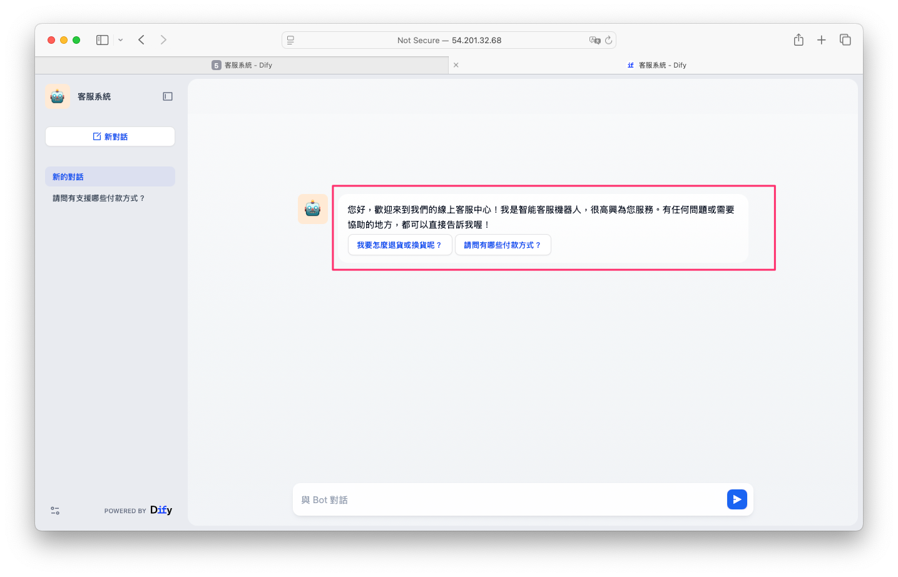Click the blue send message arrow button
Screen dimensions: 898x577
737,499
